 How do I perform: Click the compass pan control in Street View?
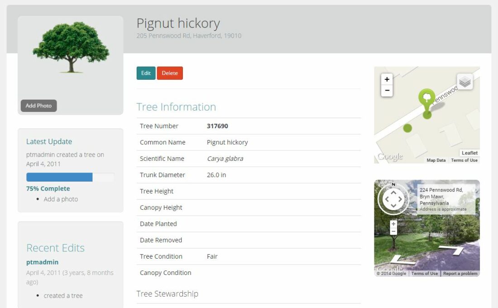pyautogui.click(x=393, y=198)
